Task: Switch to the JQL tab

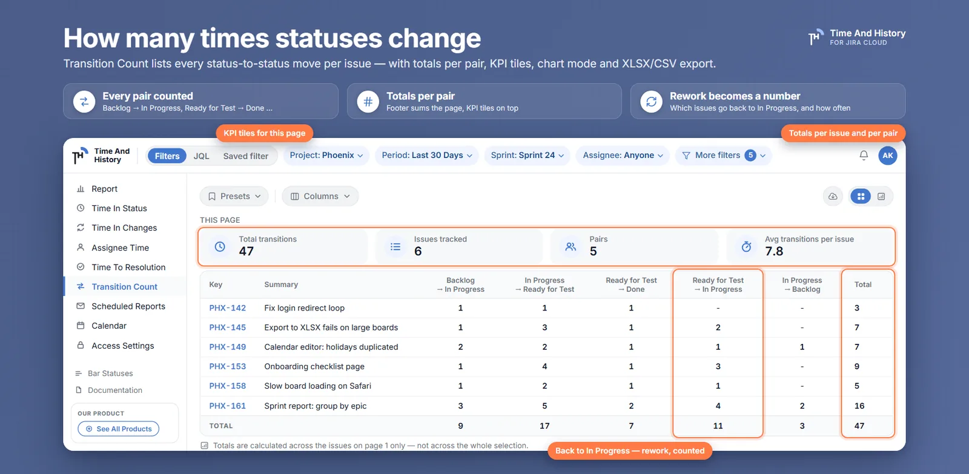Action: 202,156
